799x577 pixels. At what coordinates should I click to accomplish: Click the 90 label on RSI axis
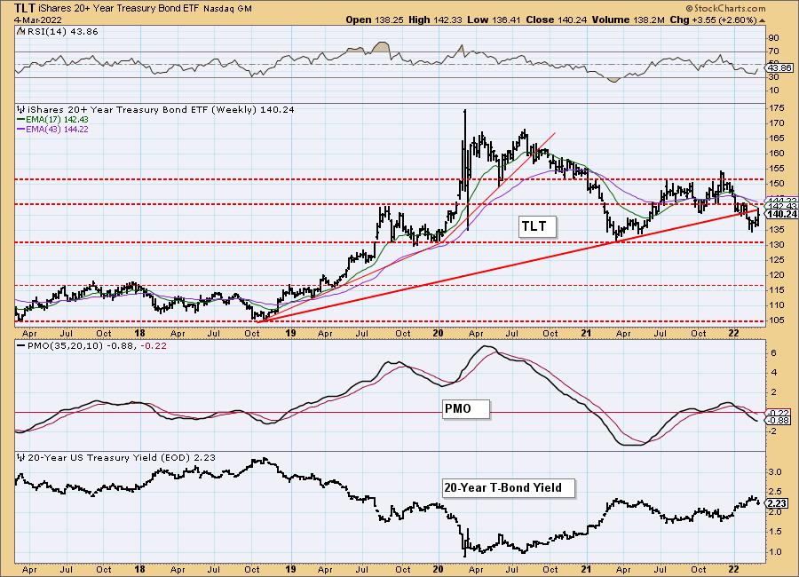pos(773,38)
